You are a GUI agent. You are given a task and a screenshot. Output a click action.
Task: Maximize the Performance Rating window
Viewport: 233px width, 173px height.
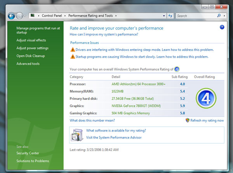coord(212,7)
